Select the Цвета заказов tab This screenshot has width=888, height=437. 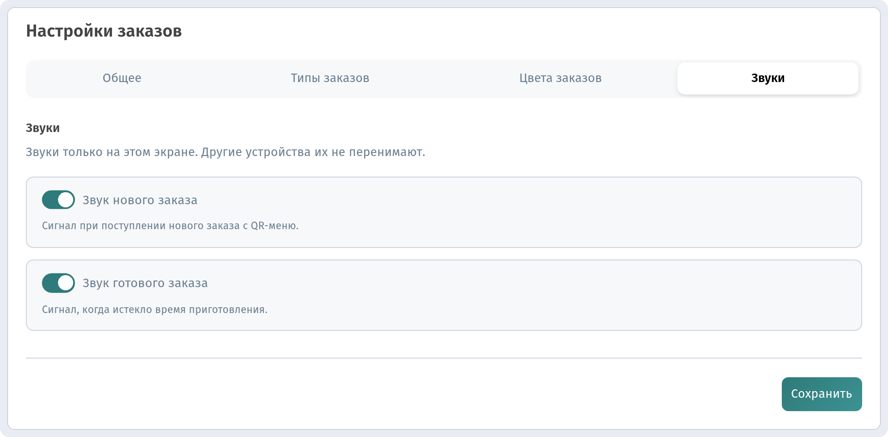tap(560, 78)
